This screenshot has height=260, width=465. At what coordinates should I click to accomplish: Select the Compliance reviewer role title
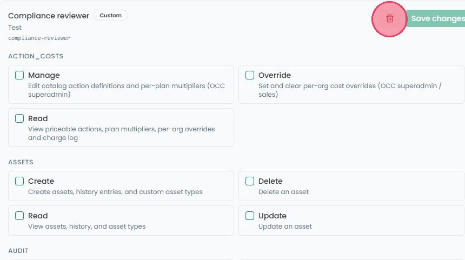(49, 16)
